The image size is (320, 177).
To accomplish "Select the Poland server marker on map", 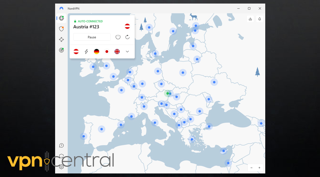I will [x=183, y=73].
